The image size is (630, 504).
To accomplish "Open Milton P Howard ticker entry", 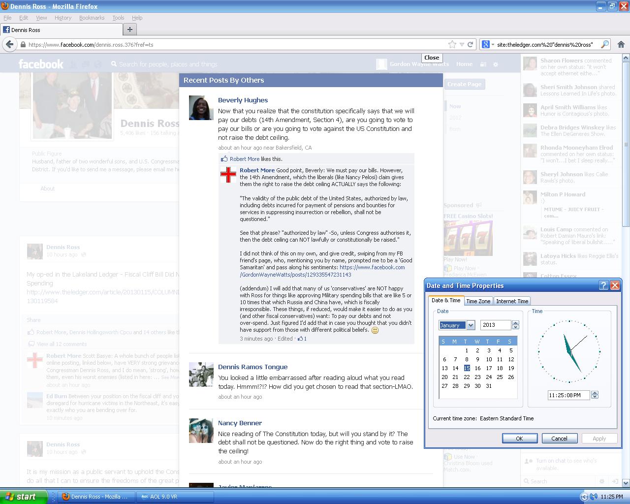I will pos(563,194).
